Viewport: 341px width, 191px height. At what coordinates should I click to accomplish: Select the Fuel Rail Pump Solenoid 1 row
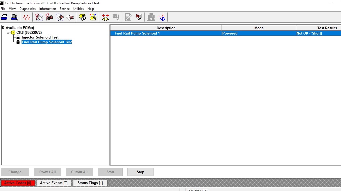[225, 33]
